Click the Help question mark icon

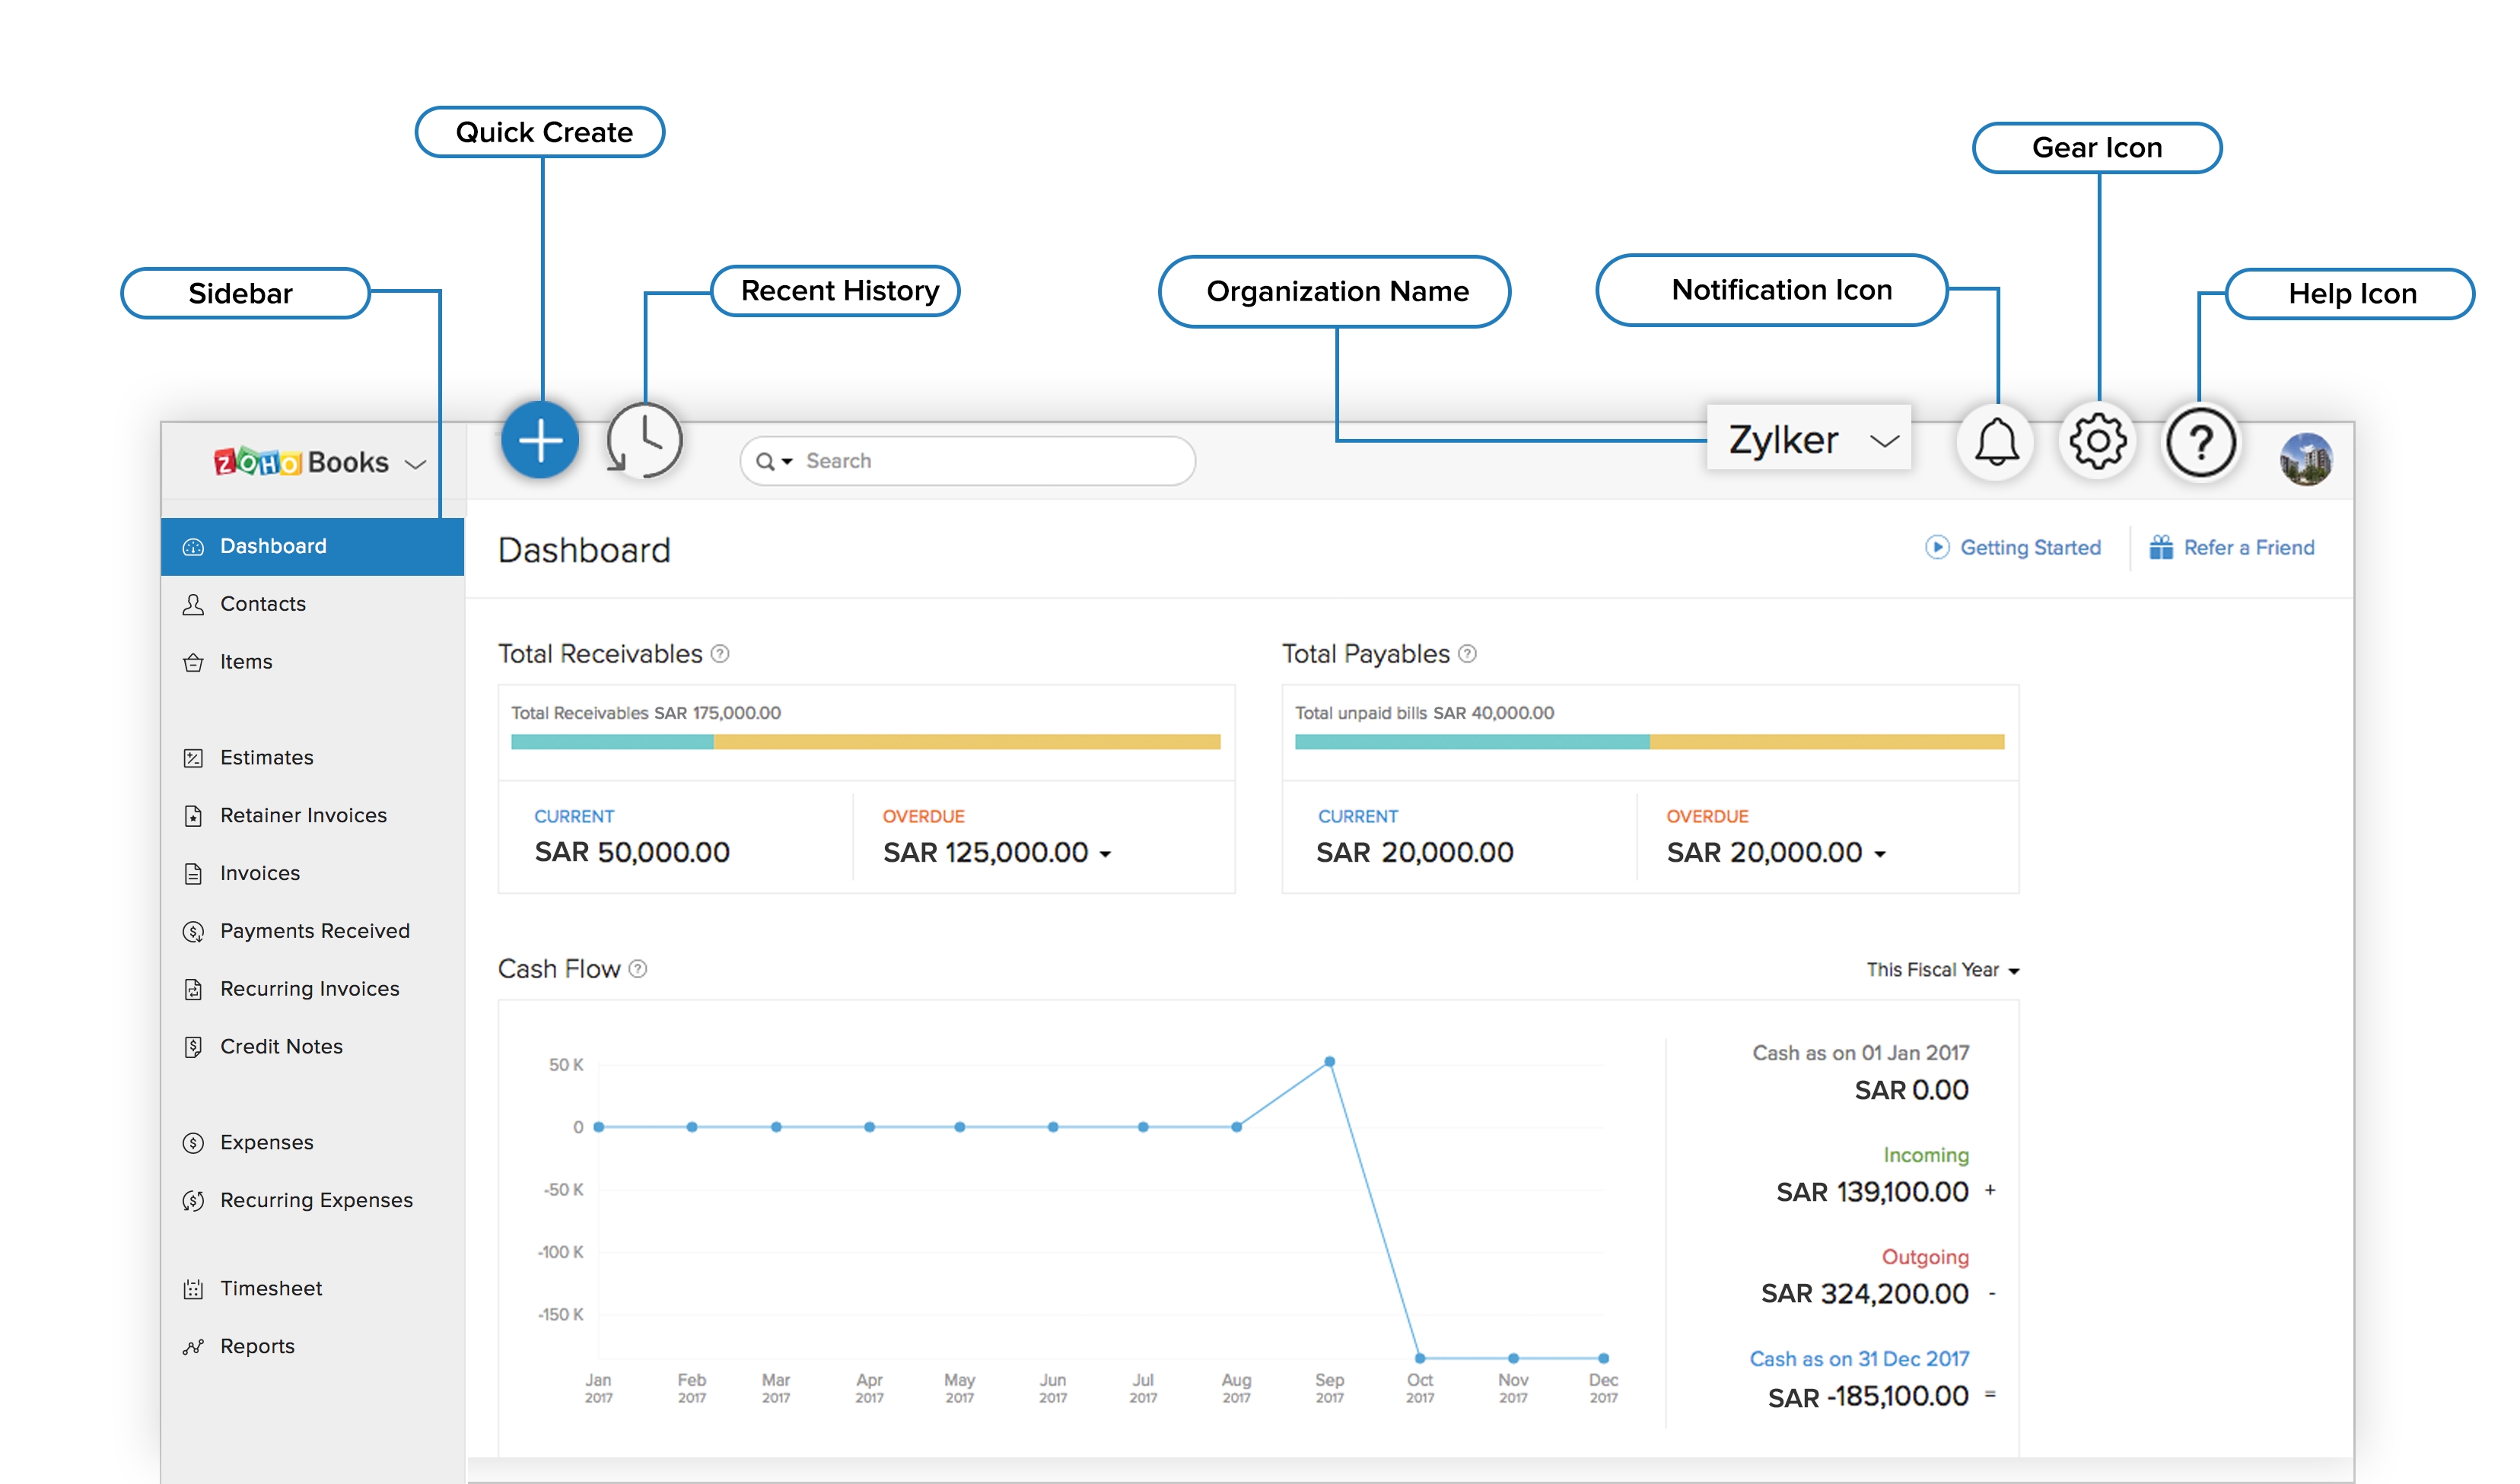[2200, 441]
